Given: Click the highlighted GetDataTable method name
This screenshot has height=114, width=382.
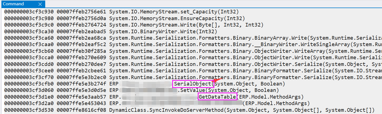Looking at the screenshot, I should tap(217, 97).
